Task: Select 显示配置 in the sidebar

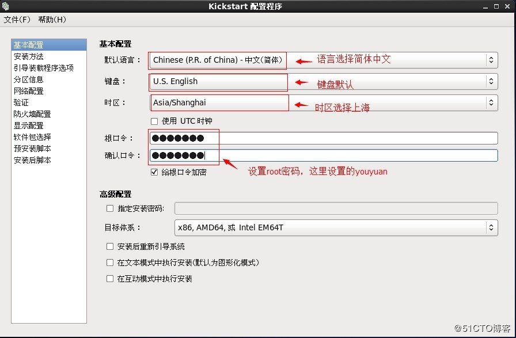Action: (49, 126)
